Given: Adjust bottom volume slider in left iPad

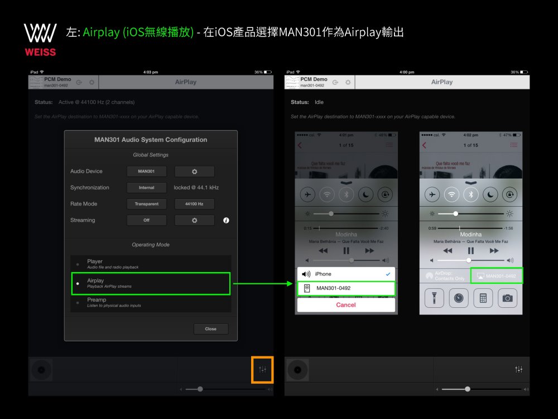Looking at the screenshot, I should coord(225,389).
